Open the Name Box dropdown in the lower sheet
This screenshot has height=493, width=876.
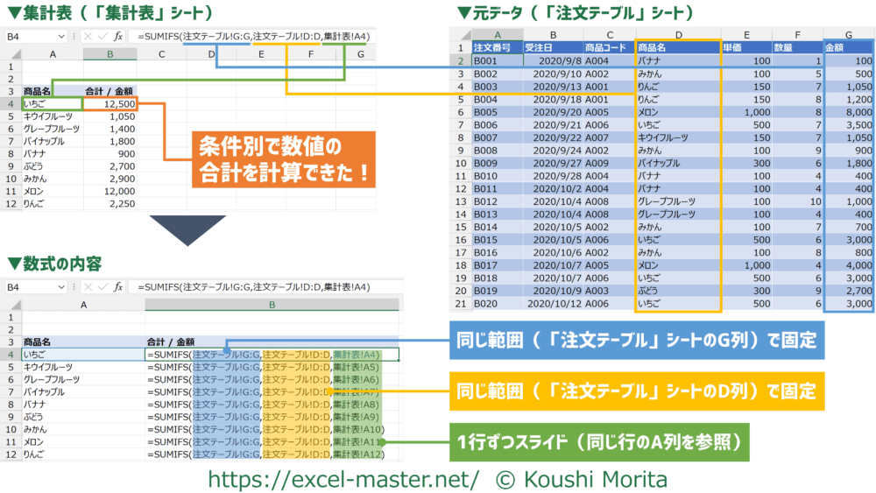[x=60, y=286]
